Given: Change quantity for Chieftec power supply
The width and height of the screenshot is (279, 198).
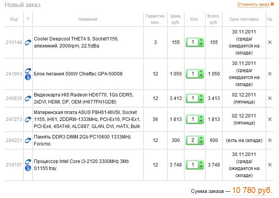Looking at the screenshot, I should click(x=195, y=74).
